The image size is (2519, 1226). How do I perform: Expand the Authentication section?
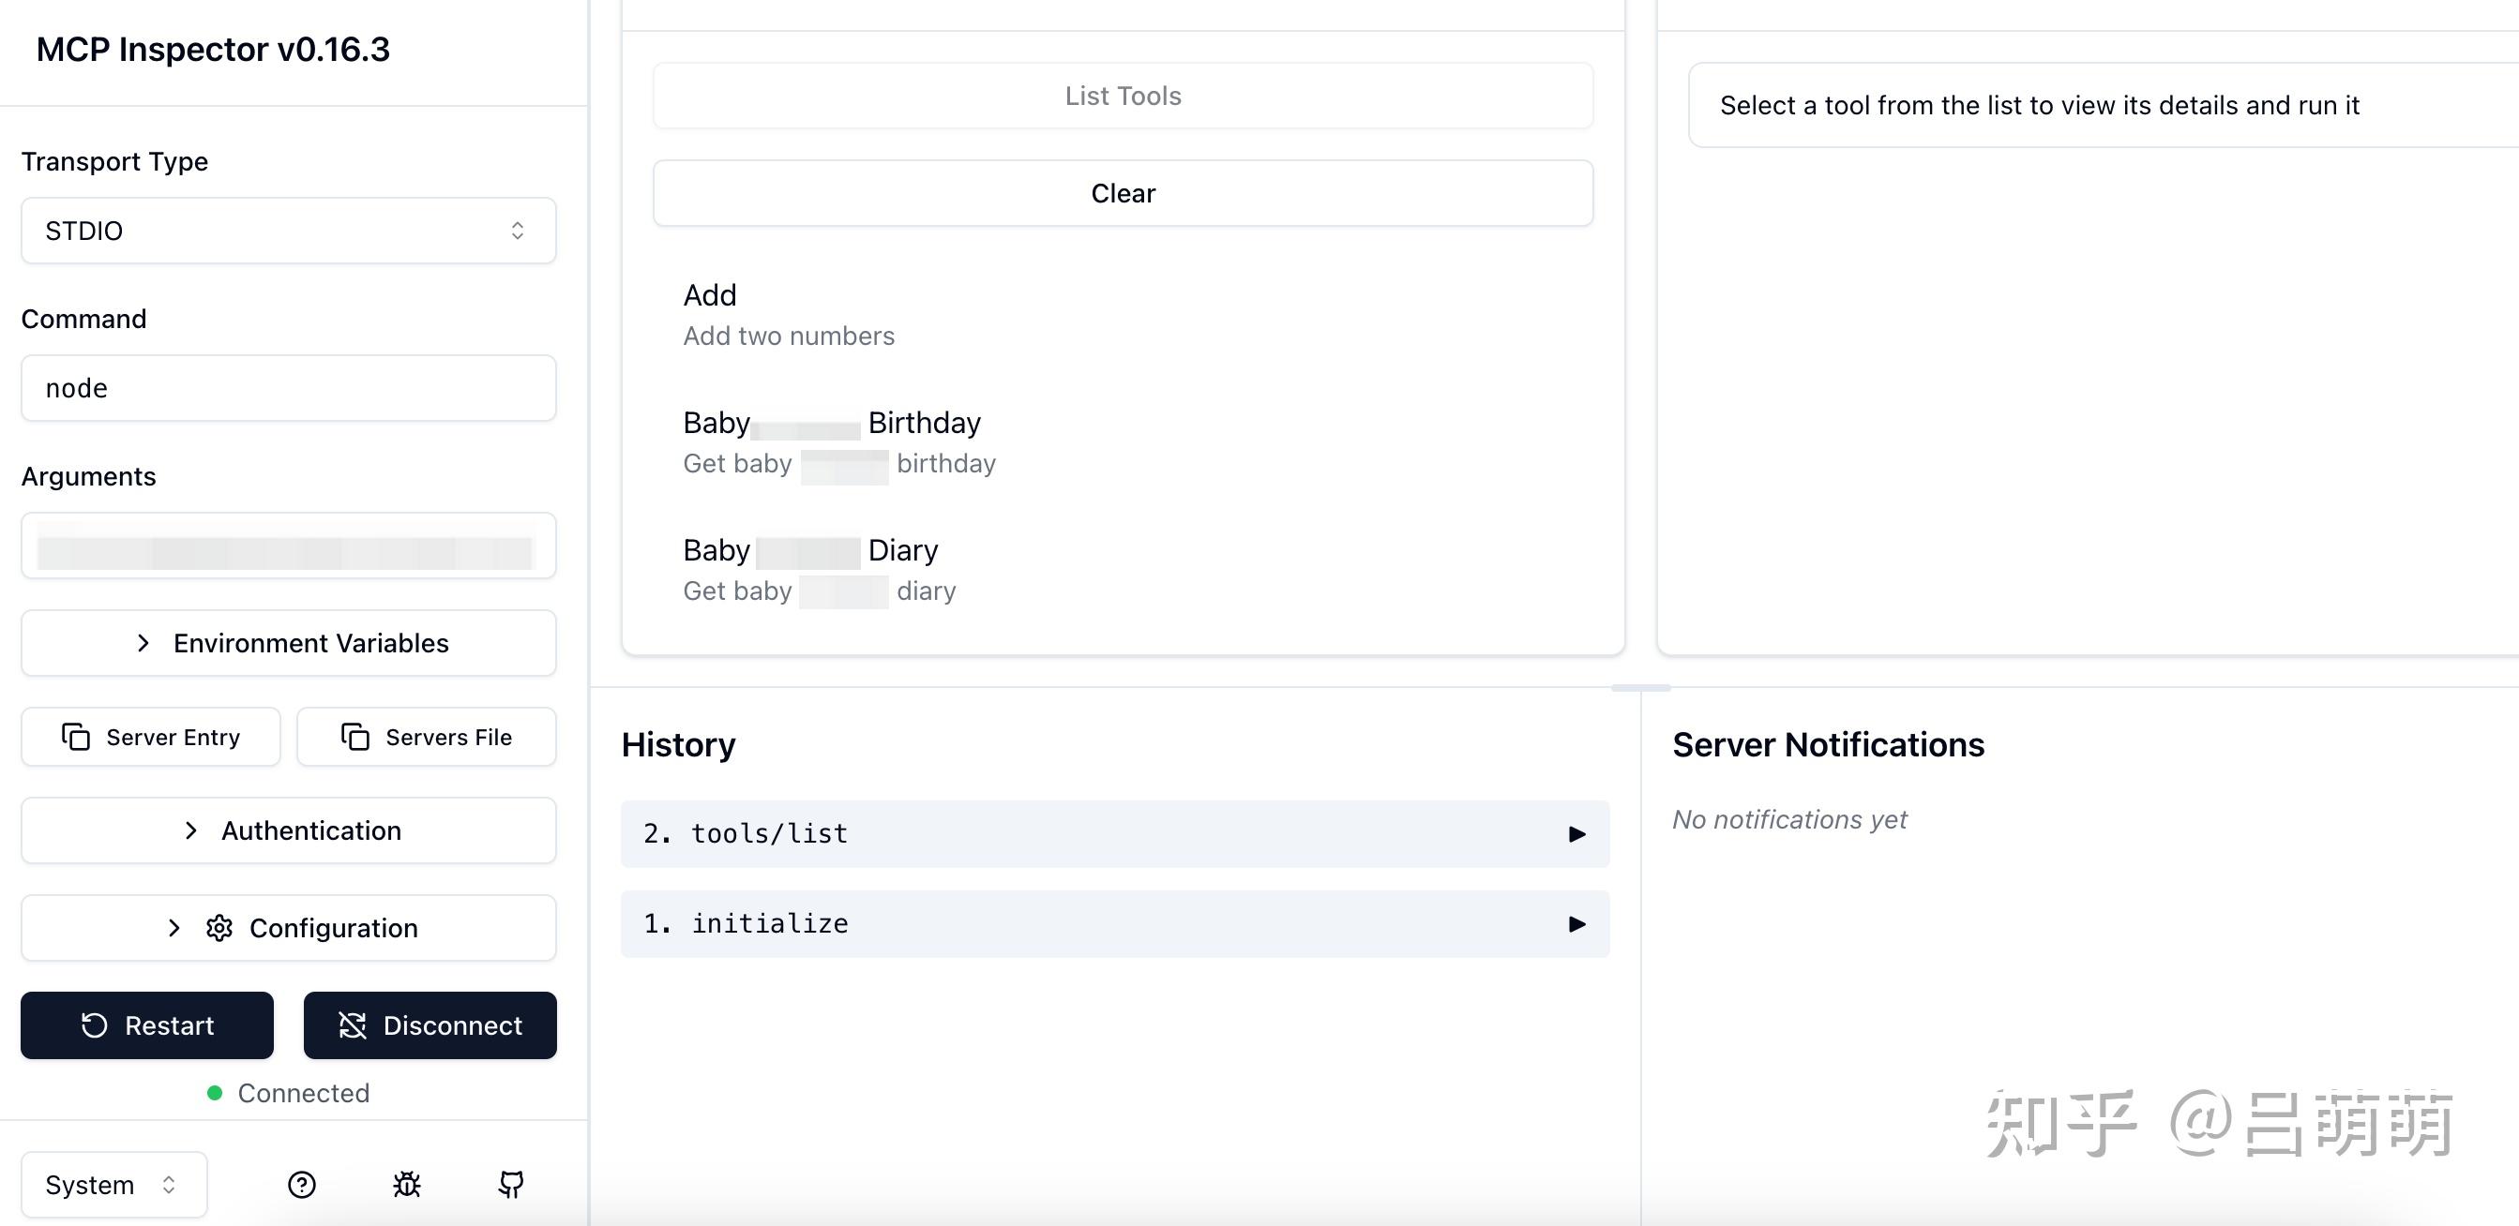(x=289, y=830)
